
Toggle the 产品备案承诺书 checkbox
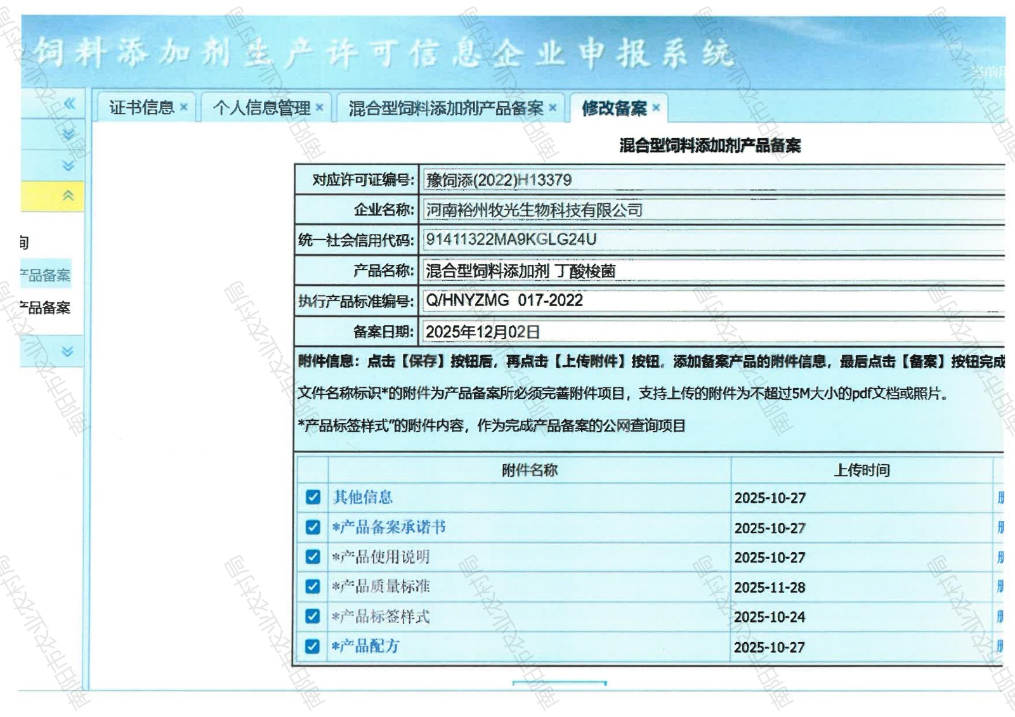pyautogui.click(x=313, y=527)
